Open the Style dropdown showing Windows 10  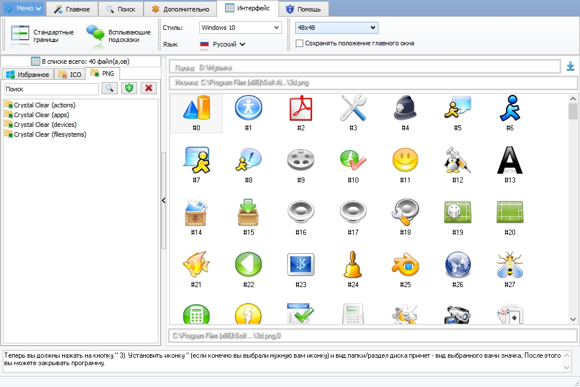coord(241,28)
